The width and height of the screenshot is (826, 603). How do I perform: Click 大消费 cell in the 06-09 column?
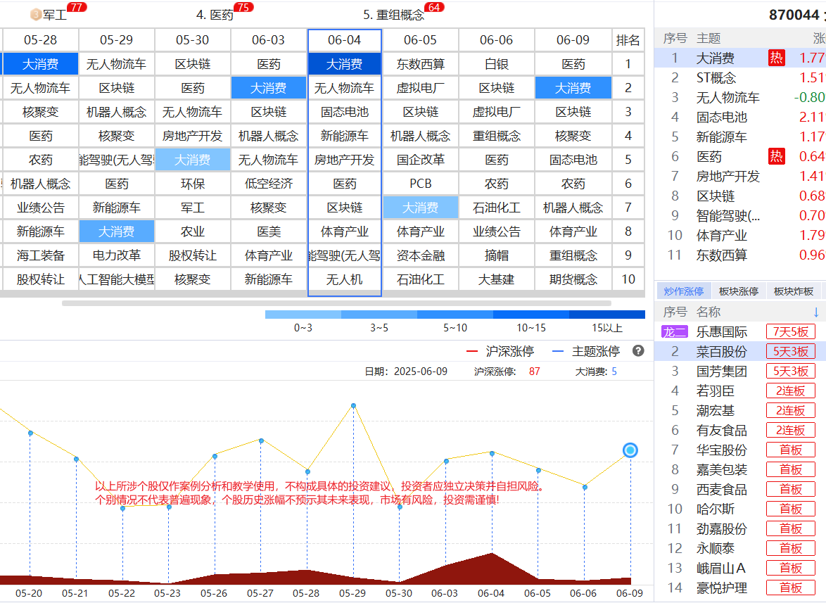click(573, 88)
